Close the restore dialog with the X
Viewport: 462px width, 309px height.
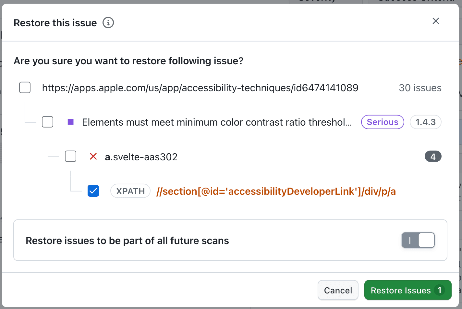click(x=436, y=21)
